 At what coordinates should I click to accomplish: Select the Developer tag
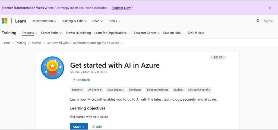[135, 90]
